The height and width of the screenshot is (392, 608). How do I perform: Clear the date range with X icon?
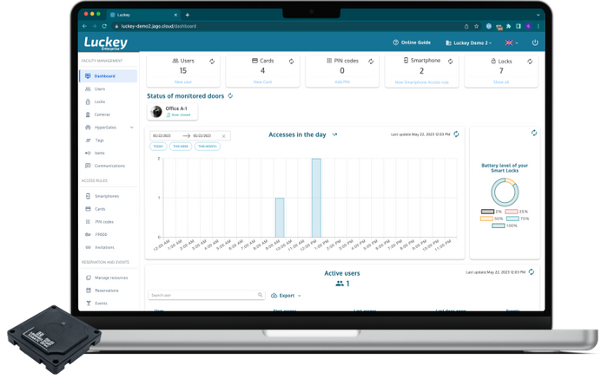tap(223, 136)
